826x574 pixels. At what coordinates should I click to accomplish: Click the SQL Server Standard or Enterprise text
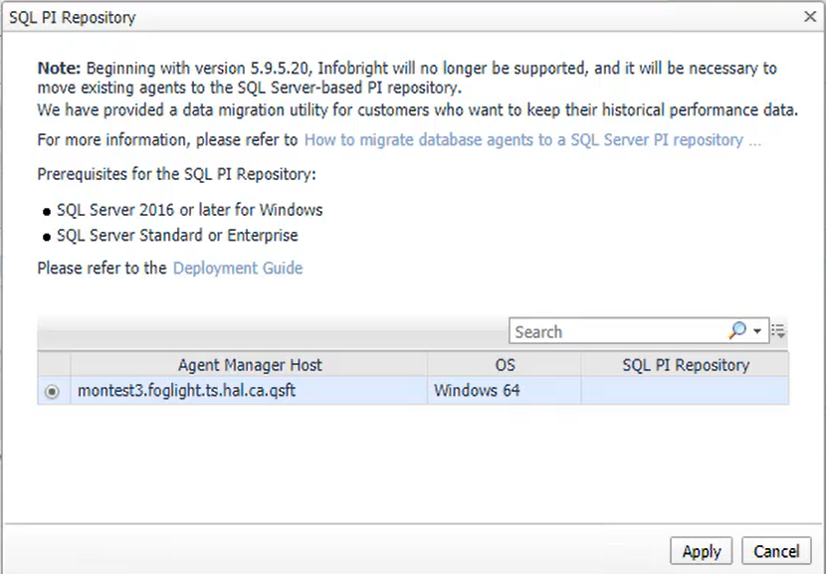tap(177, 236)
